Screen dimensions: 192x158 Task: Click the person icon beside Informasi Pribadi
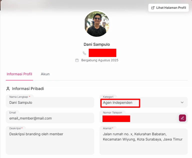(x=8, y=89)
